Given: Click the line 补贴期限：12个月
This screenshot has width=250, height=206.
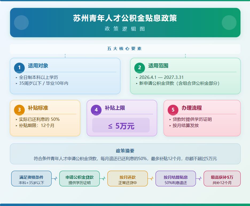Looking at the screenshot, I should click(37, 126).
